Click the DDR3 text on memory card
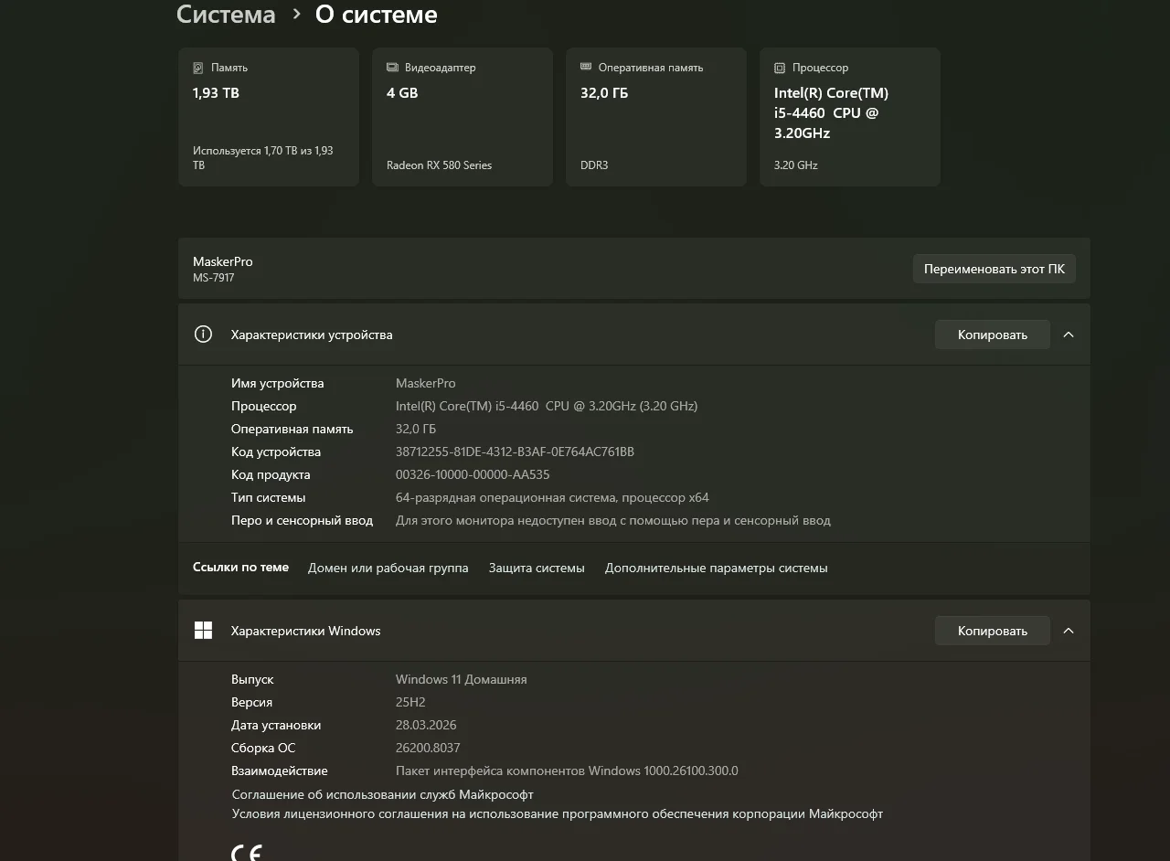This screenshot has width=1170, height=861. 594,165
